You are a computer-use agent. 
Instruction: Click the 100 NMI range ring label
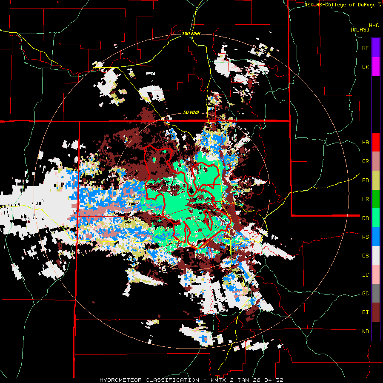[x=191, y=34]
